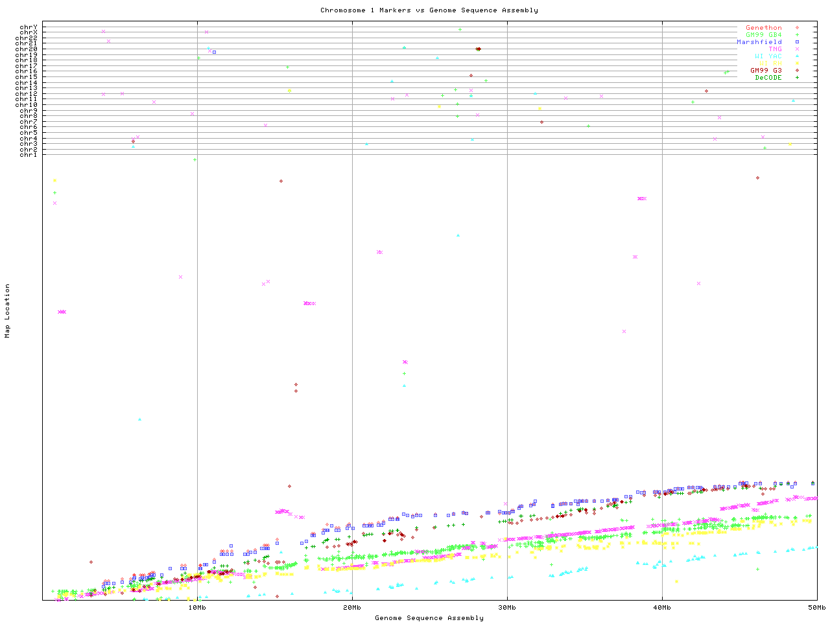The image size is (830, 622).
Task: Select the GM99 G3 dark red diamond marker
Action: (x=797, y=71)
